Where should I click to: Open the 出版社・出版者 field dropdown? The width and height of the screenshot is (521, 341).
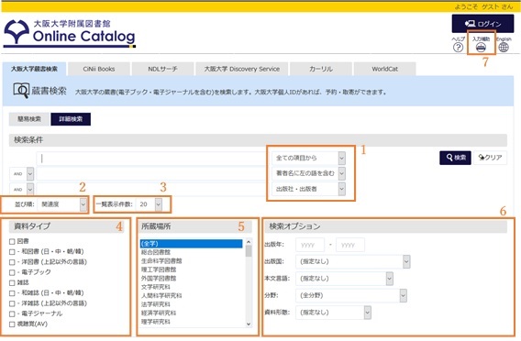coord(309,189)
